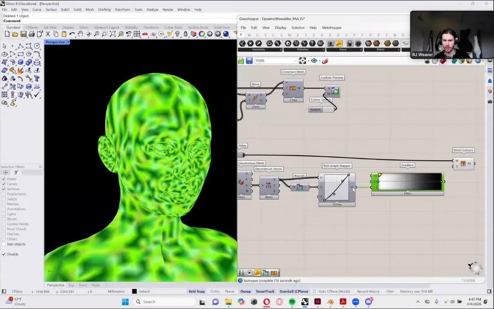The image size is (494, 309).
Task: Click the Grasshopper save document blue icon
Action: [249, 61]
